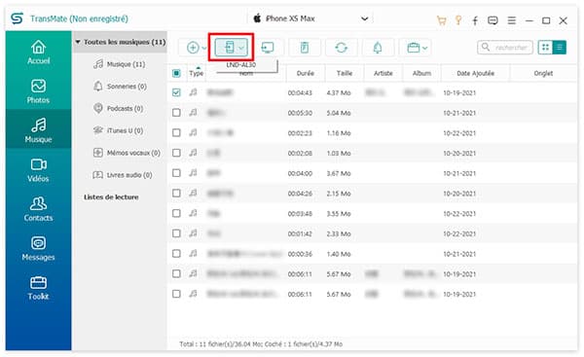Viewport: 584px width, 357px height.
Task: Click the 10-20-2021 date in 00:02:08 row
Action: [459, 153]
